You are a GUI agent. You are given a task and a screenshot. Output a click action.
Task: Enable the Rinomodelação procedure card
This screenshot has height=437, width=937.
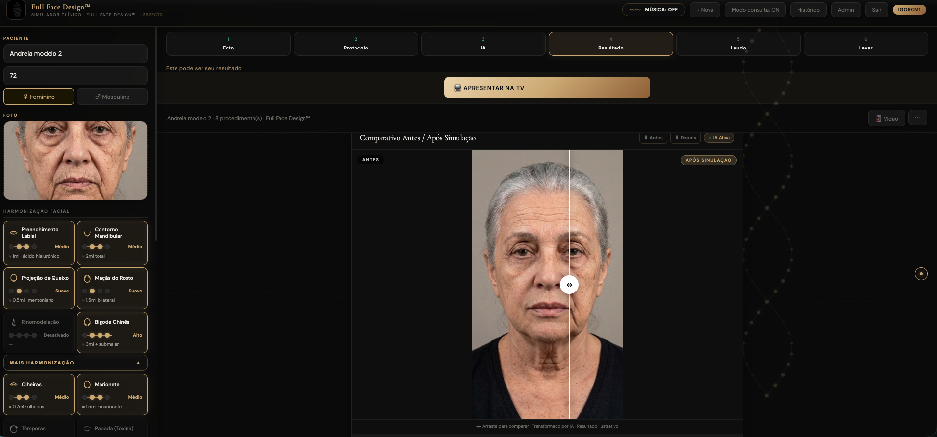point(39,332)
